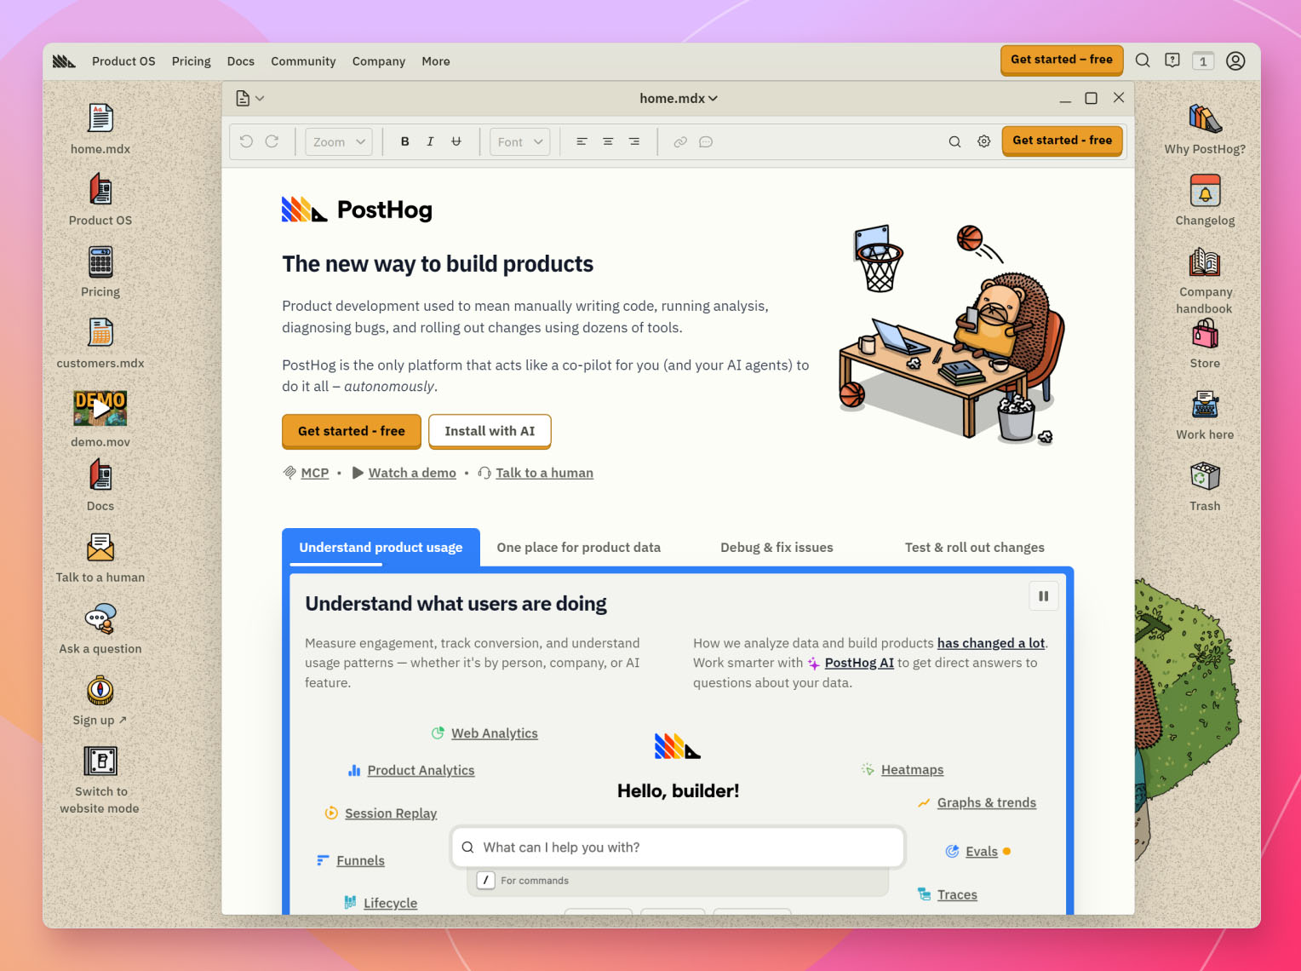The height and width of the screenshot is (971, 1301).
Task: Open the Community menu
Action: [x=303, y=61]
